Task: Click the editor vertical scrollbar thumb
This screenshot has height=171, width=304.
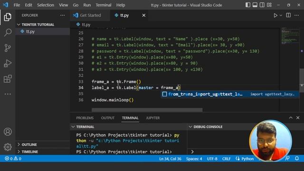Action: (x=302, y=80)
